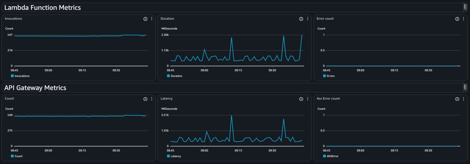Toggle 4XXError legend series
470x164 pixels.
point(332,156)
